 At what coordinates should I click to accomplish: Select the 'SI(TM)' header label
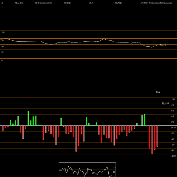(67, 3)
